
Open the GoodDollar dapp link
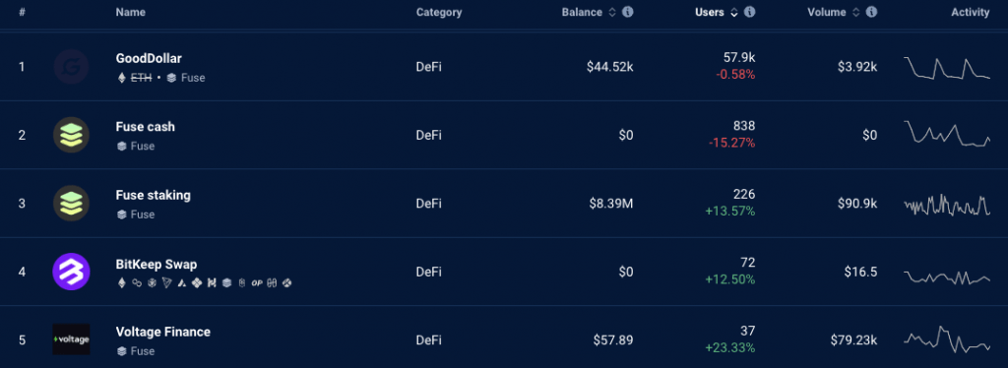[x=149, y=58]
